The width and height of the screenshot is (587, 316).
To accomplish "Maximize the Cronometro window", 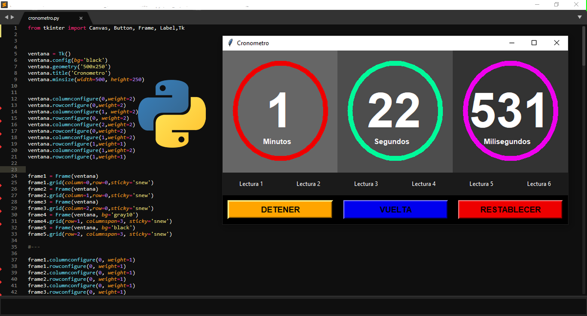I will pos(534,43).
